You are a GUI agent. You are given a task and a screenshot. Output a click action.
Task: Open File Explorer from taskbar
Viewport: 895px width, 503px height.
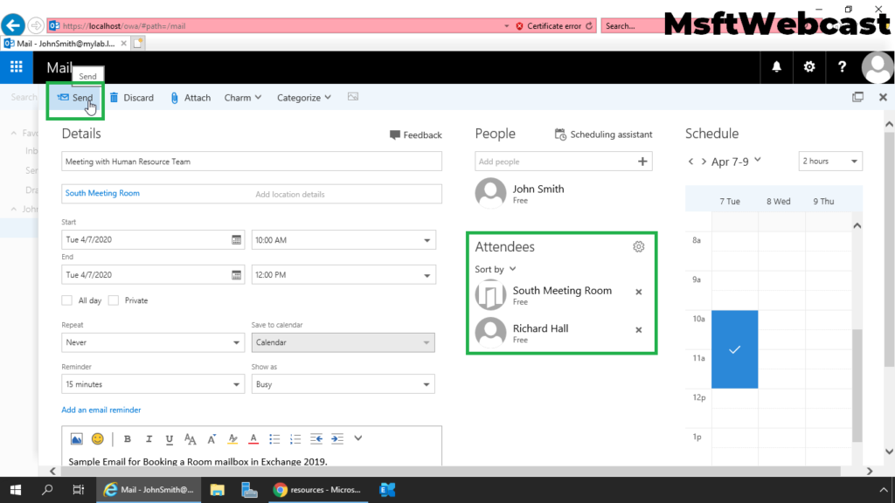point(217,490)
